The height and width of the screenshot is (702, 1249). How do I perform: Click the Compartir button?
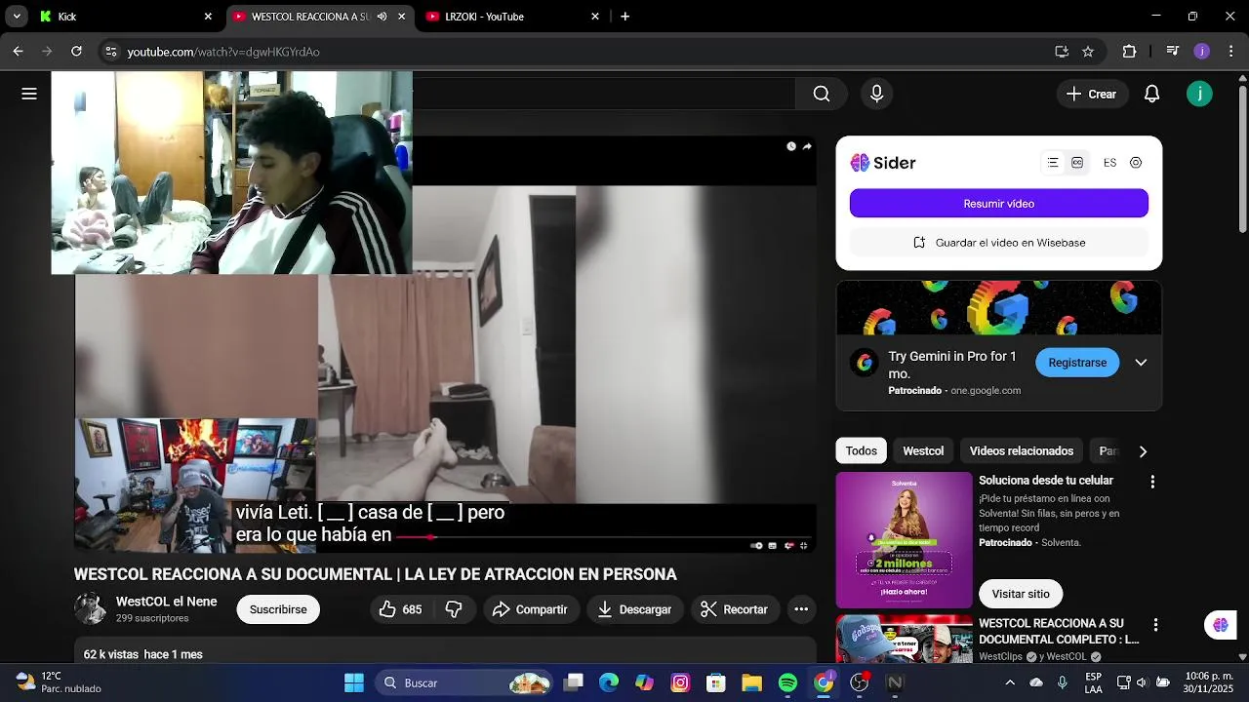(530, 609)
